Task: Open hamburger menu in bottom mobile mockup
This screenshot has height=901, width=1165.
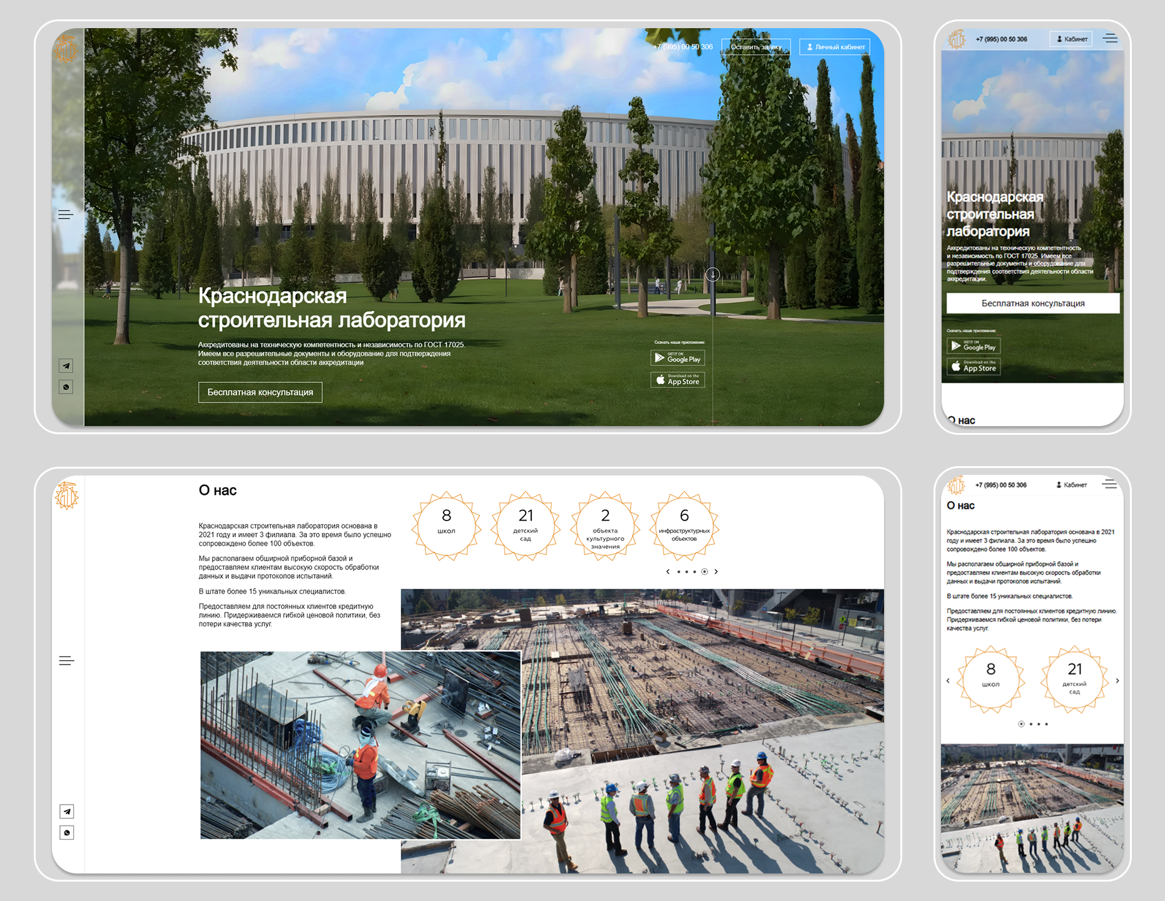Action: pos(1110,484)
